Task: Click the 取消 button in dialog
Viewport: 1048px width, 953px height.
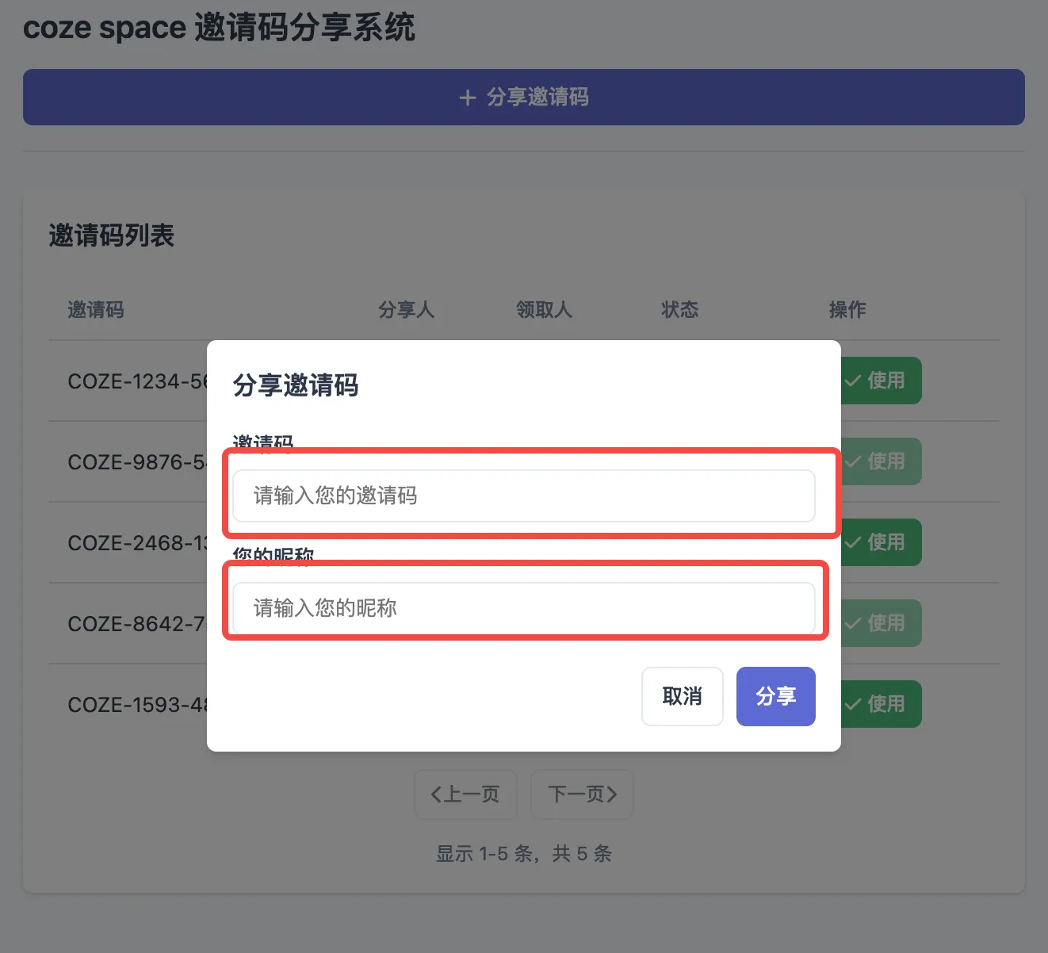Action: [x=683, y=696]
